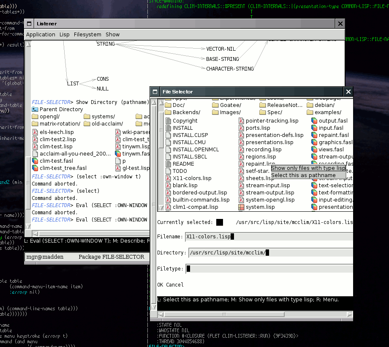Screen dimensions: 389x347
Task: Choose 'Show only files with type lisp'
Action: [308, 168]
